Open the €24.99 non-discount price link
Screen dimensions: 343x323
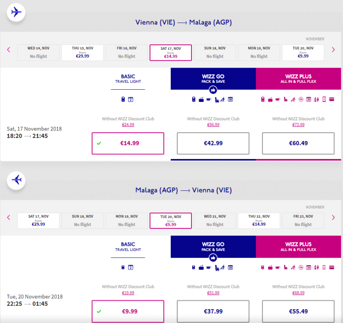pyautogui.click(x=128, y=125)
